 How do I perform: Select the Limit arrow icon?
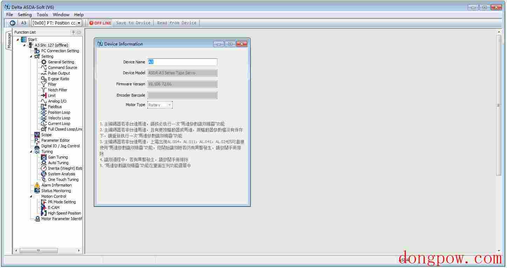coord(44,96)
